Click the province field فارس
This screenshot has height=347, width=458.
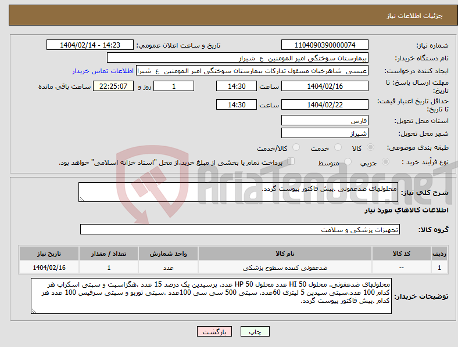pyautogui.click(x=324, y=120)
